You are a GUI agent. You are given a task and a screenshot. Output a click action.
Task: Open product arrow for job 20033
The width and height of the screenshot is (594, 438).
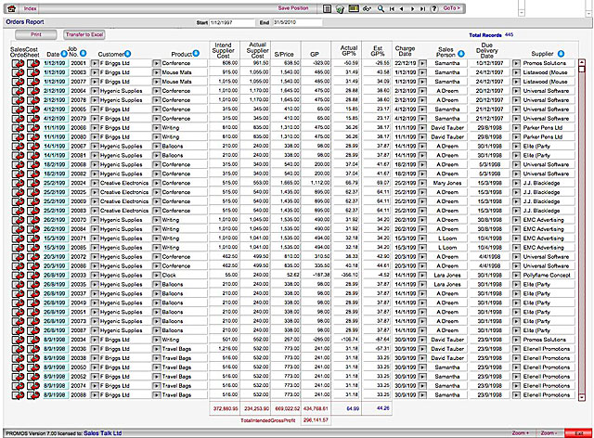tap(157, 275)
